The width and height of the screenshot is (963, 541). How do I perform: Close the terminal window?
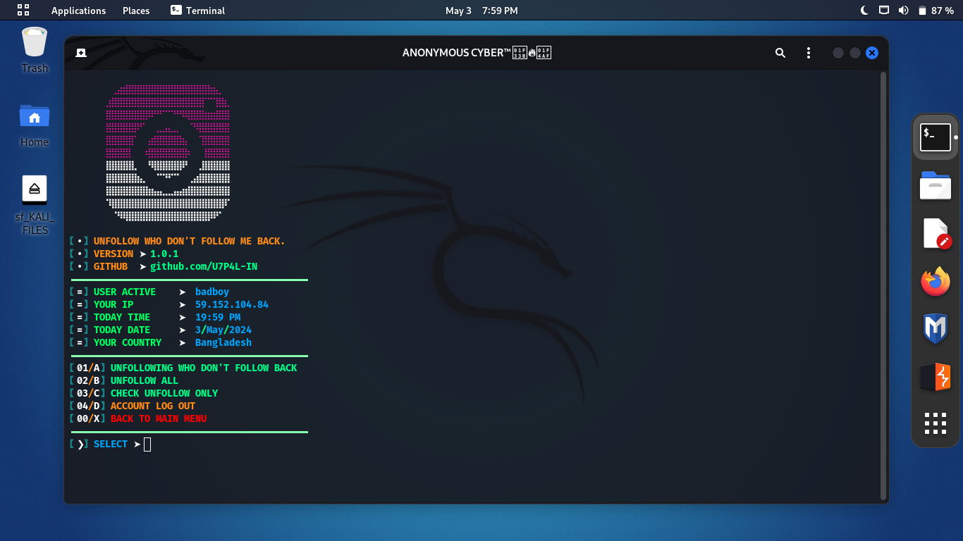[x=872, y=53]
